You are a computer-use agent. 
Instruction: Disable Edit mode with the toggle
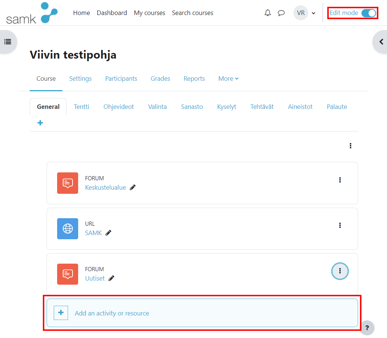pyautogui.click(x=369, y=13)
